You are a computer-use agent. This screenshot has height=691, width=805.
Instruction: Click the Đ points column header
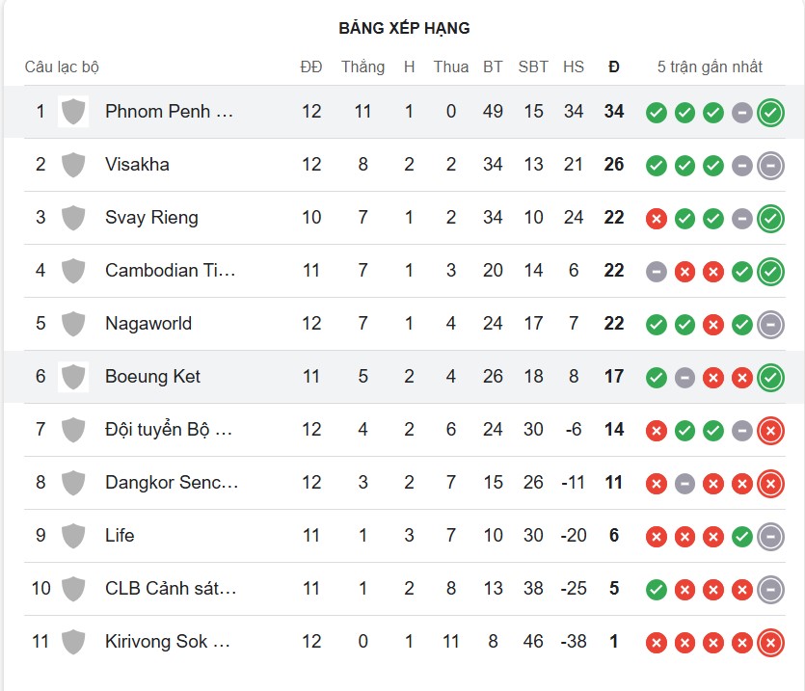click(614, 66)
